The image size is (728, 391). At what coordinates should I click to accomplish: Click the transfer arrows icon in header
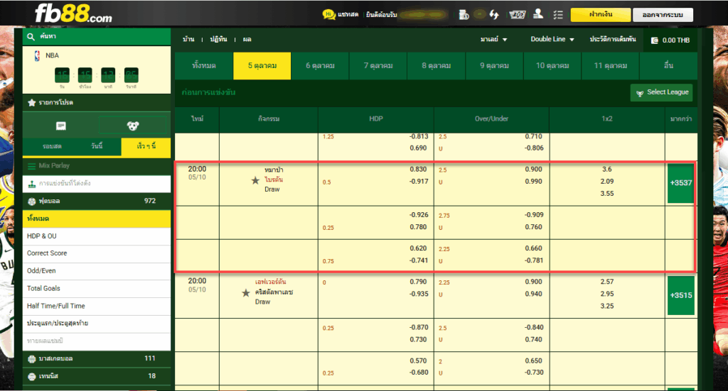click(x=494, y=15)
